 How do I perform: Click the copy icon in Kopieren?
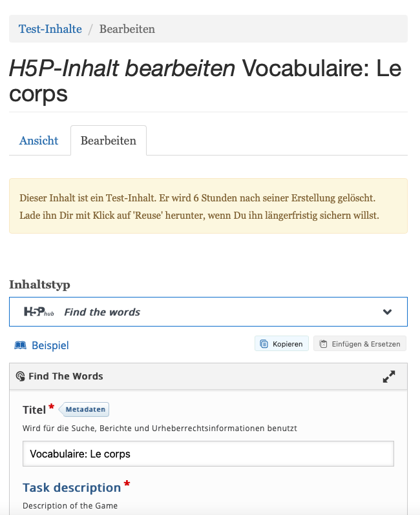(x=264, y=344)
